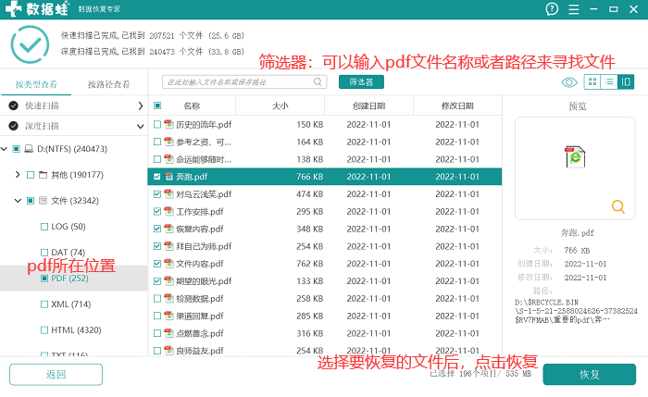648x397 pixels.
Task: Select the 良师益友.pdf row
Action: pos(325,351)
